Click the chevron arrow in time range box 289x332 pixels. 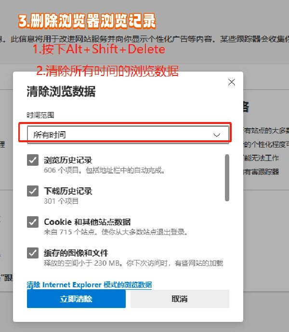[217, 135]
